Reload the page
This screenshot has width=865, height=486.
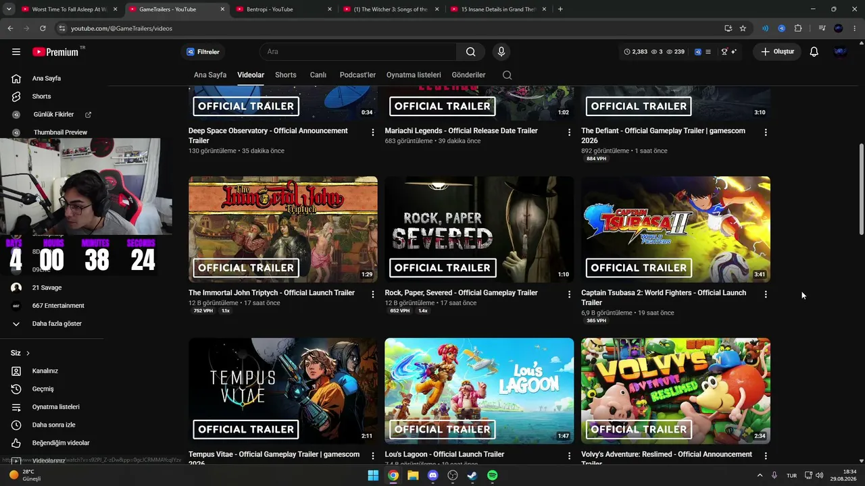tap(43, 28)
